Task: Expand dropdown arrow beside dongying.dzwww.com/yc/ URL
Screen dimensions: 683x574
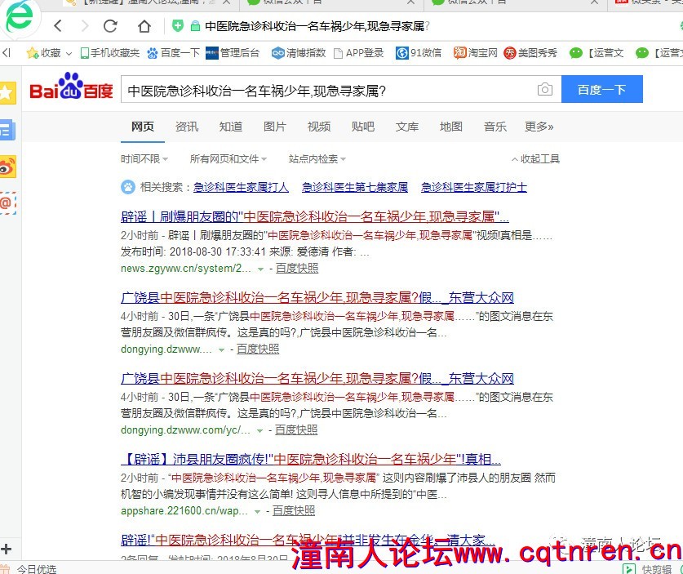Action: 259,430
